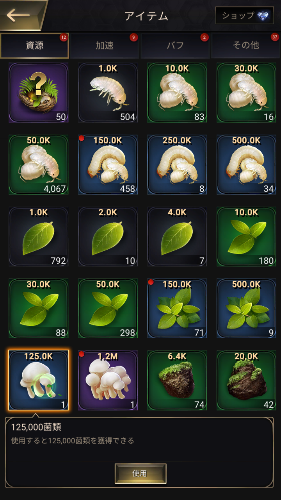
Task: Pick the 500.0K grub item with 34 count
Action: (x=247, y=164)
